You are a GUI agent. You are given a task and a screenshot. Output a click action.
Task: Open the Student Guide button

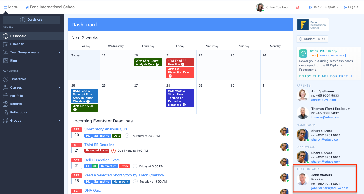click(312, 39)
